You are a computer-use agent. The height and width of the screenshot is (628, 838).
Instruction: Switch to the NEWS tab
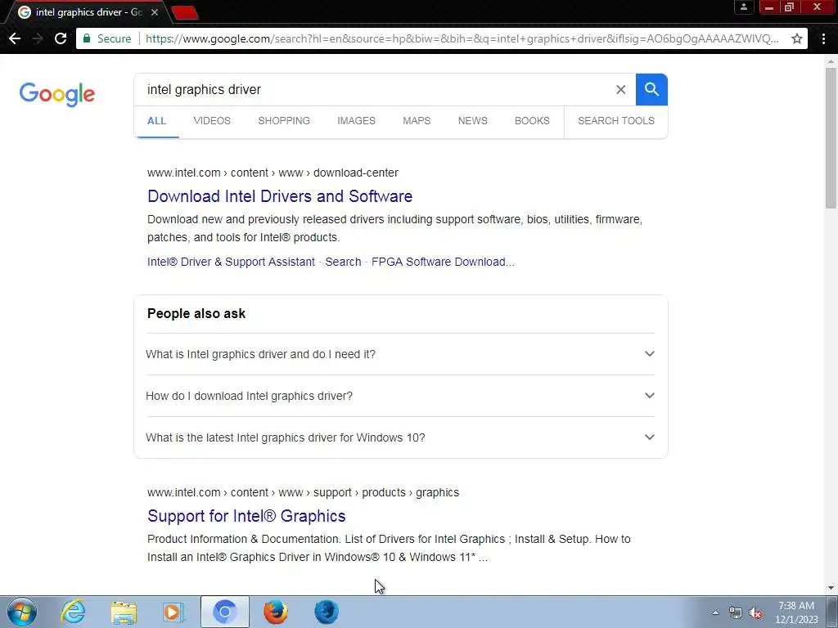coord(472,121)
